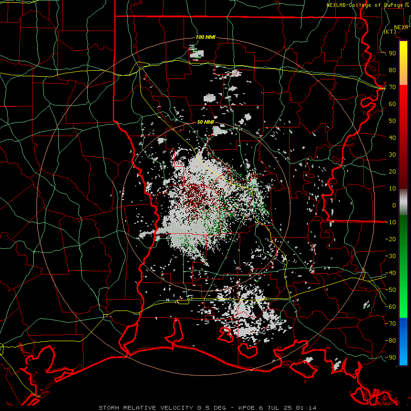
Task: Click the -30 value on velocity scale
Action: tap(390, 256)
